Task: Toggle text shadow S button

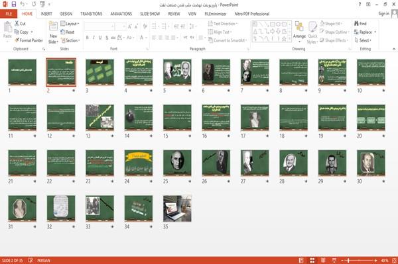Action: pos(107,38)
